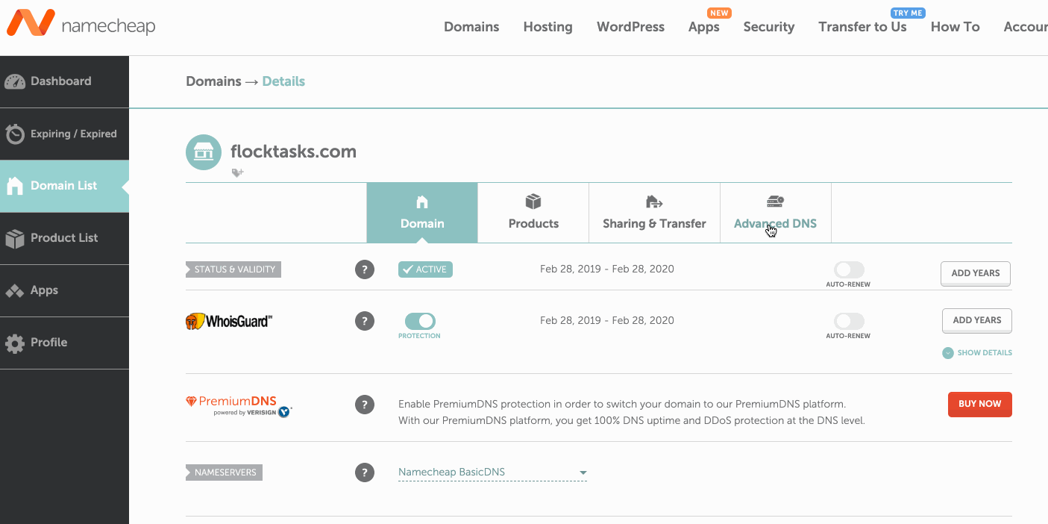Click help icon beside Status & Validity
The width and height of the screenshot is (1048, 524).
(364, 269)
